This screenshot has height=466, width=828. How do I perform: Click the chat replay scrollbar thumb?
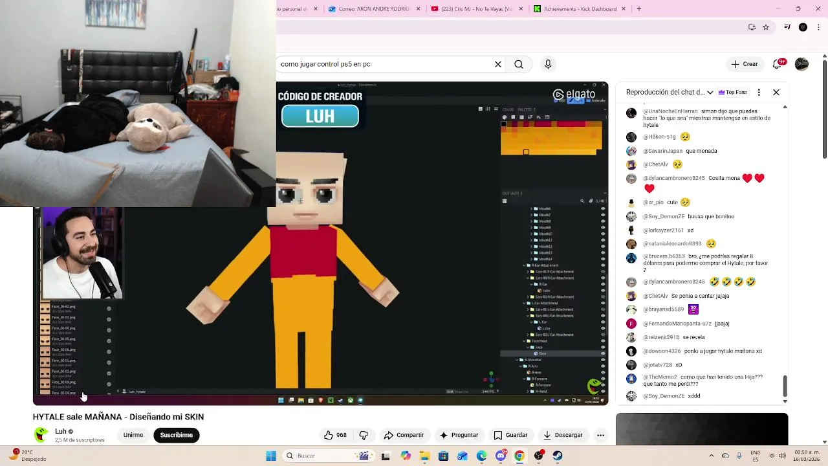pyautogui.click(x=785, y=387)
